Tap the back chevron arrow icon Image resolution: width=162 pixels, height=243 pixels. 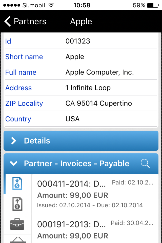pos(7,21)
